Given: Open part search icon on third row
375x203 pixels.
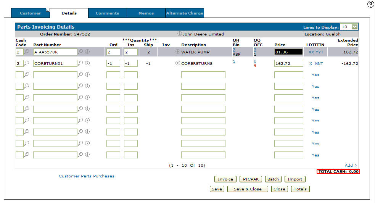Looking at the screenshot, I should coord(80,75).
